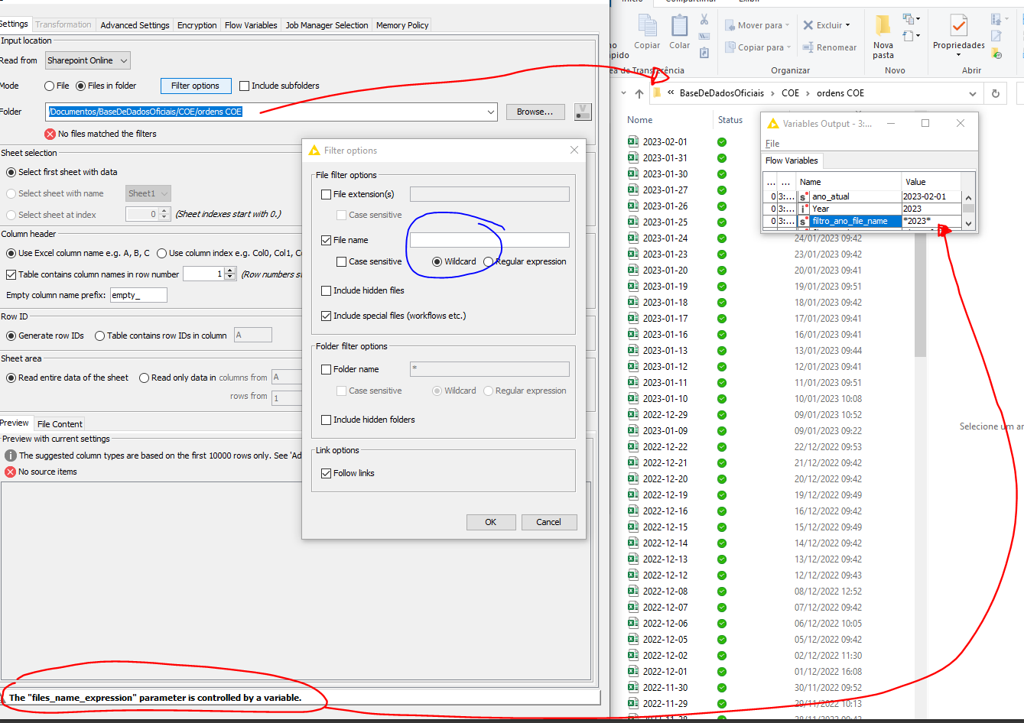Viewport: 1024px width, 723px height.
Task: Enable the Include subfolders checkbox
Action: (x=245, y=86)
